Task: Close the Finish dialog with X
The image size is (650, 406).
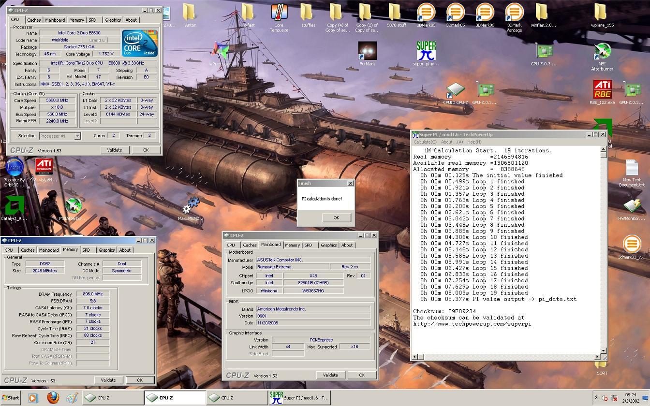Action: (x=351, y=183)
